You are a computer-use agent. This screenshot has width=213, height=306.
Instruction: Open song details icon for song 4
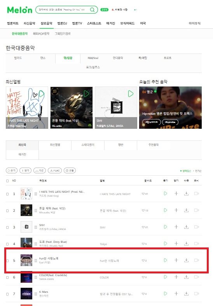click(x=36, y=244)
